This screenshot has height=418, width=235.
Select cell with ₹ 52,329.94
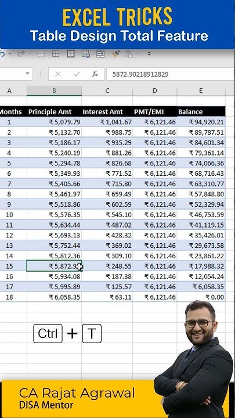201,204
